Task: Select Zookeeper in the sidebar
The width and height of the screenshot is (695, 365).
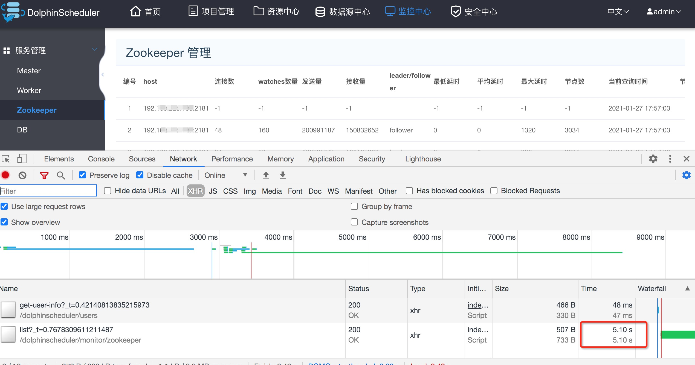Action: click(x=37, y=110)
